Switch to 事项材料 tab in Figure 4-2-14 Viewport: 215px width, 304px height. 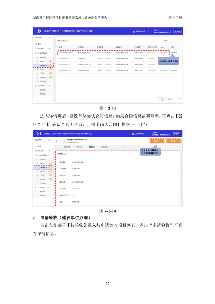point(79,147)
